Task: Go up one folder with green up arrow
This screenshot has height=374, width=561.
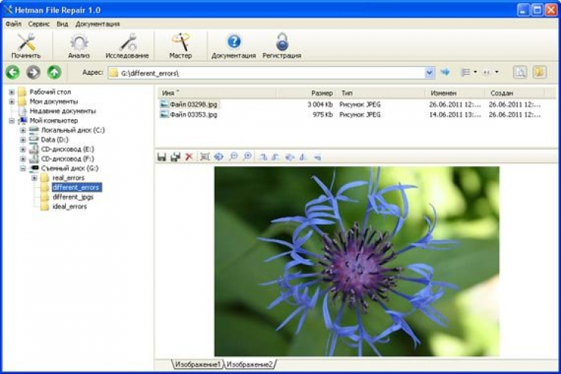Action: 54,73
